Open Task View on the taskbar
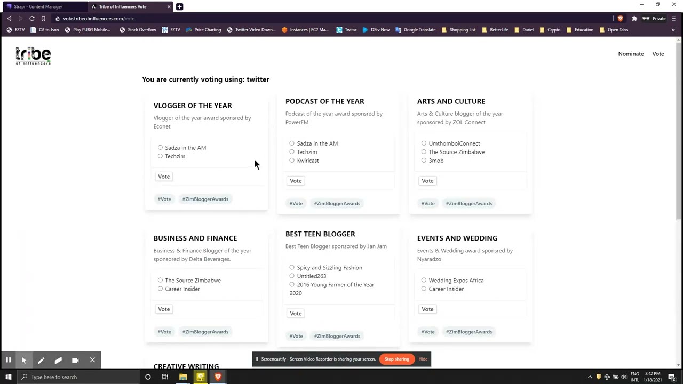Image resolution: width=683 pixels, height=384 pixels. (x=165, y=377)
